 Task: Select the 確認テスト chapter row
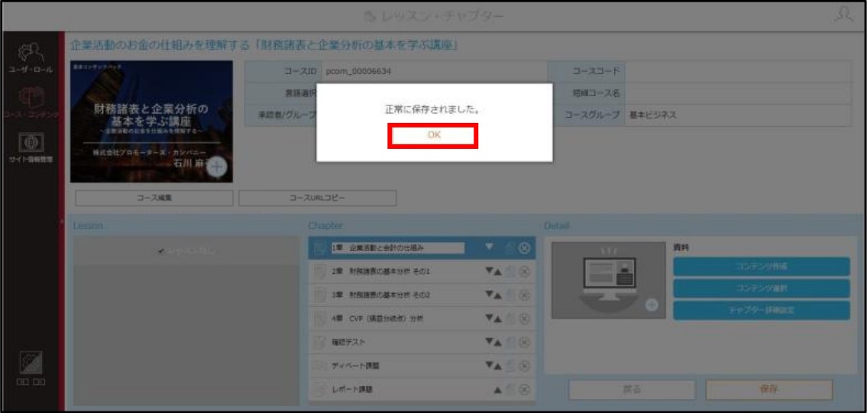tap(422, 342)
